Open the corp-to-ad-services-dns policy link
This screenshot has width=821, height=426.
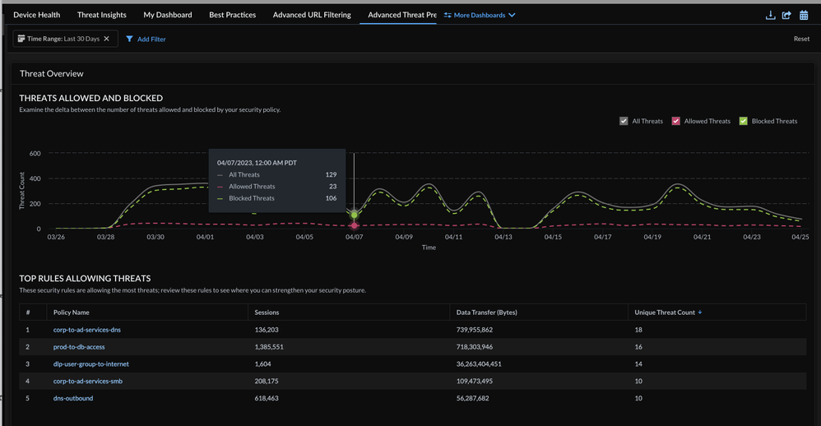pos(86,330)
